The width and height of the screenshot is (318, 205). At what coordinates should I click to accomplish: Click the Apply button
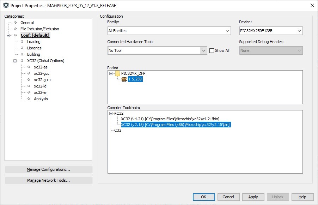[x=253, y=197]
